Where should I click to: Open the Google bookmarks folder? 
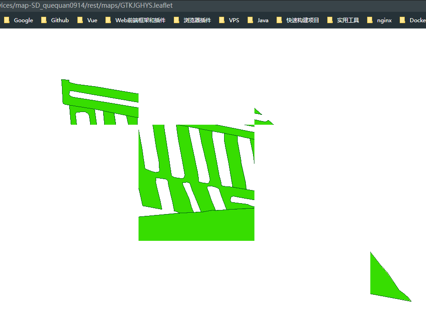coord(19,20)
